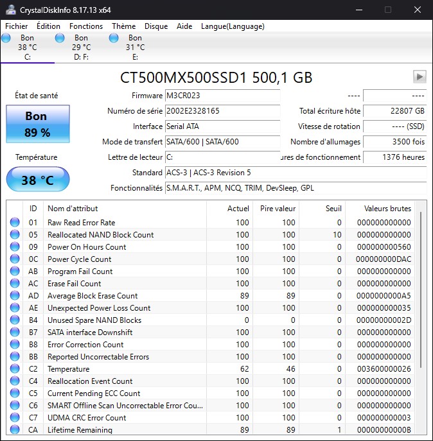Click the status orb for Unexpected Power Loss Count
433x441 pixels.
(x=15, y=307)
